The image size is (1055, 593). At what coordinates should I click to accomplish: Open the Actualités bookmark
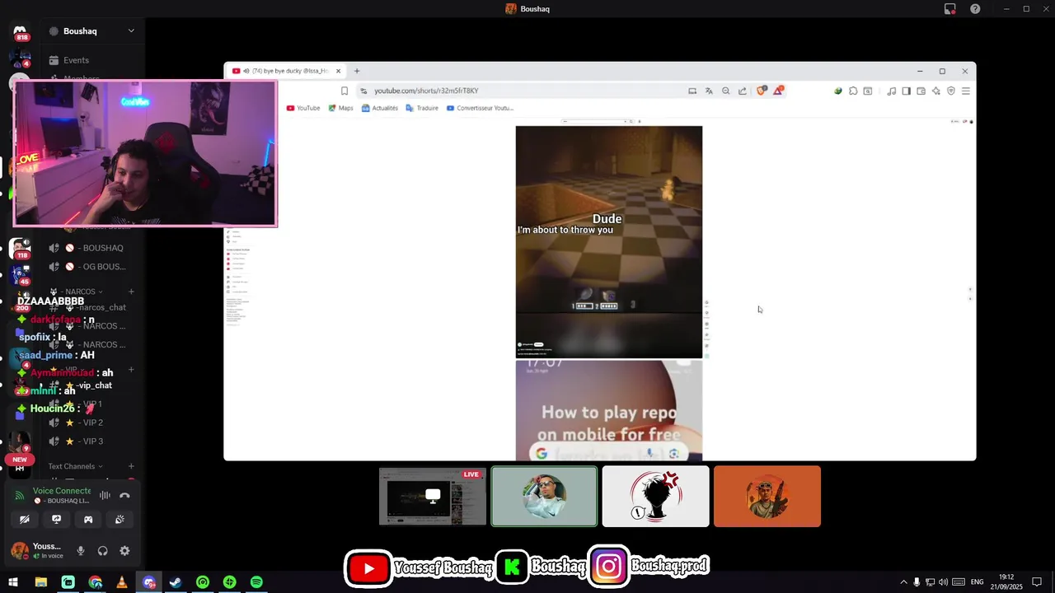coord(380,108)
